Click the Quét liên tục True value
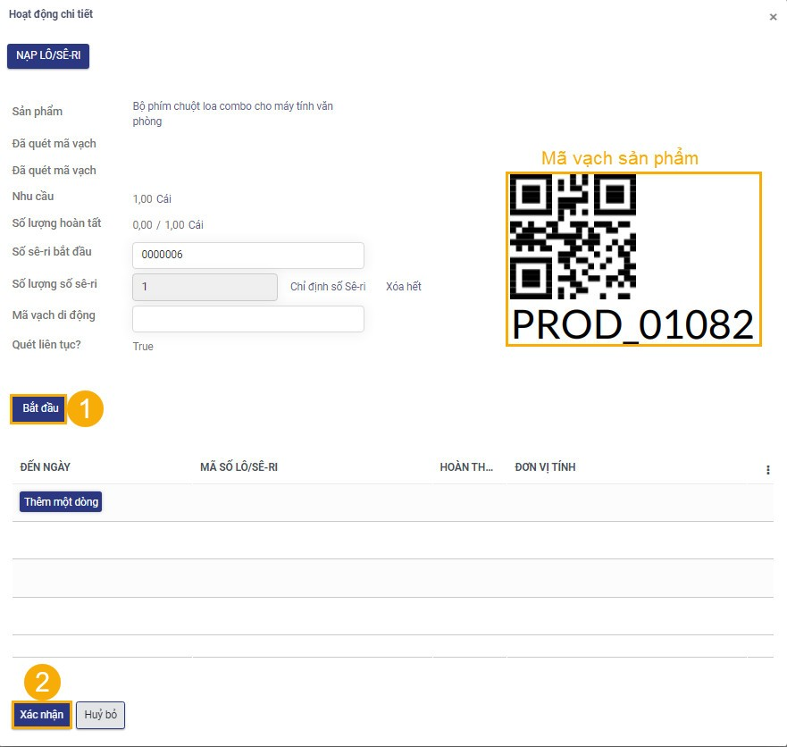This screenshot has width=787, height=747. [x=143, y=347]
